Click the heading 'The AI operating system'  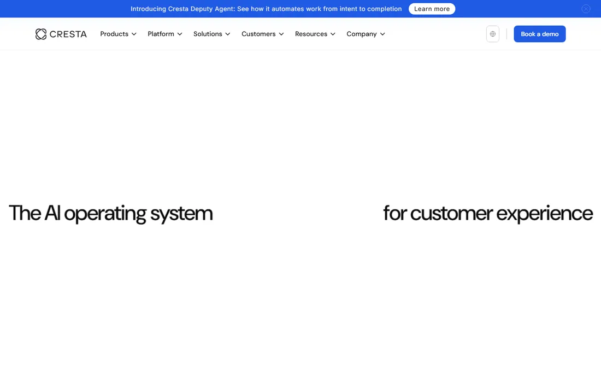(110, 214)
